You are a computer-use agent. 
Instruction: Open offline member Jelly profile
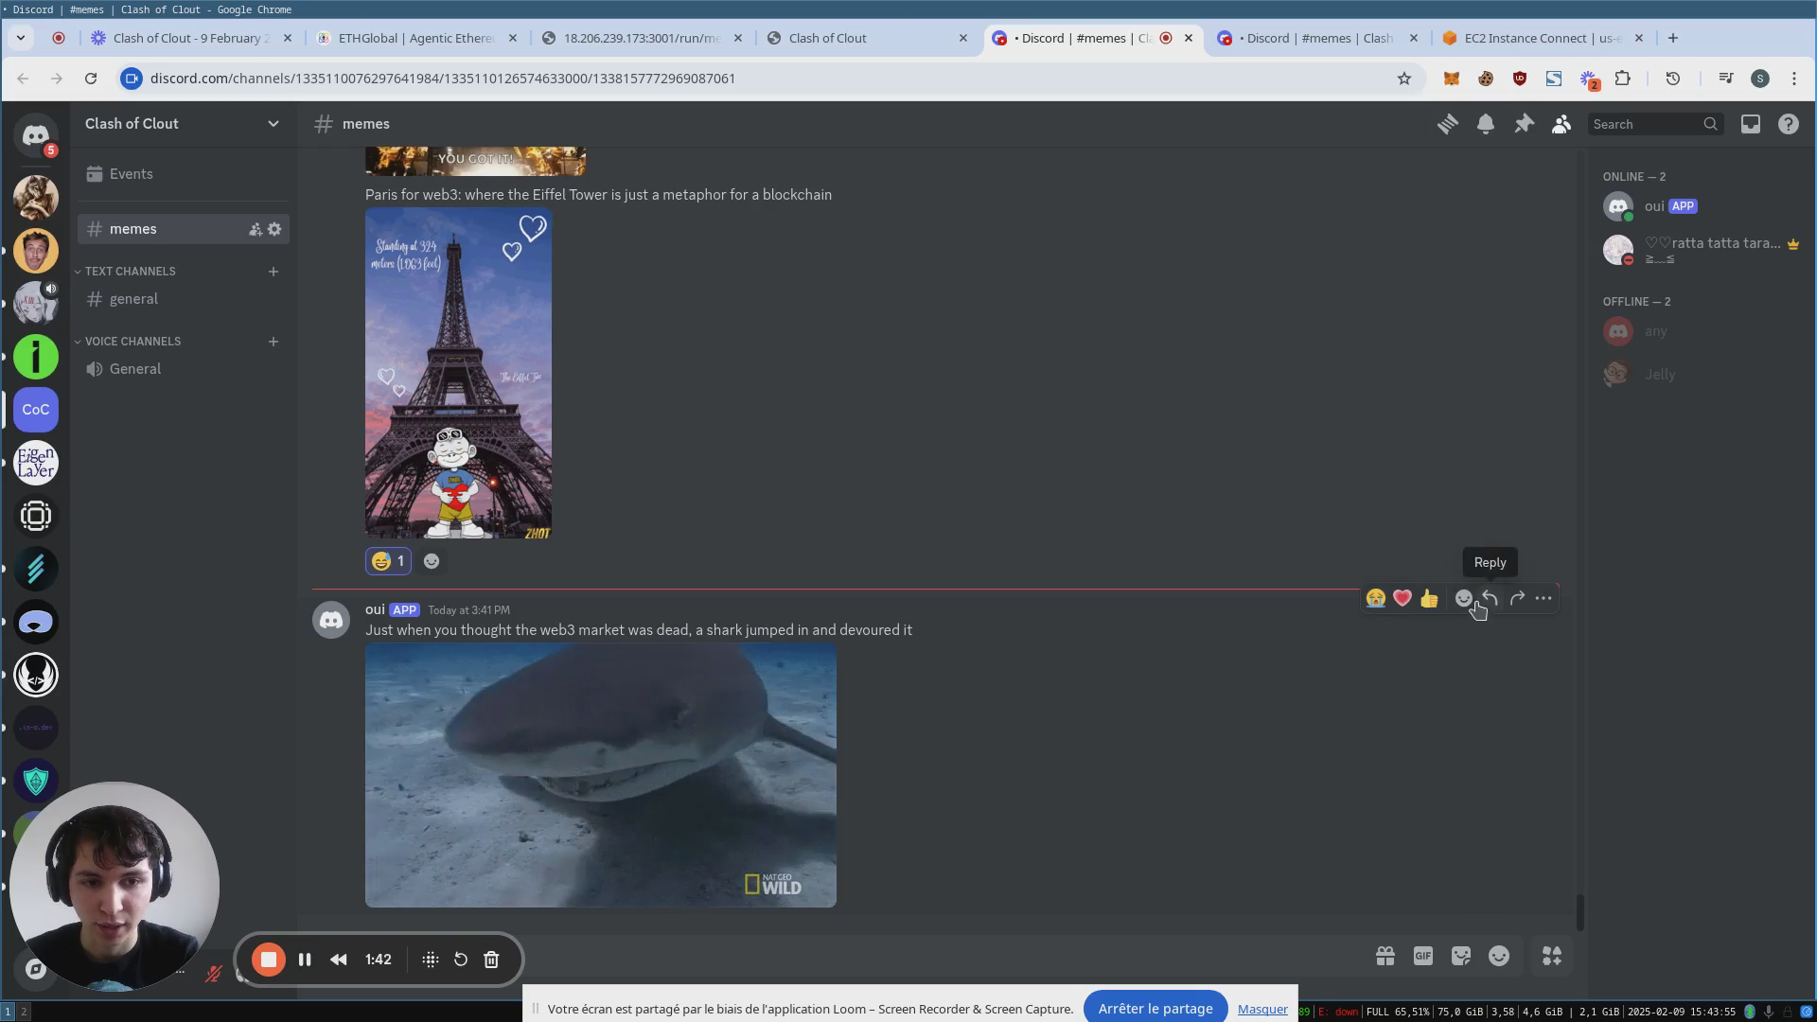click(1700, 375)
